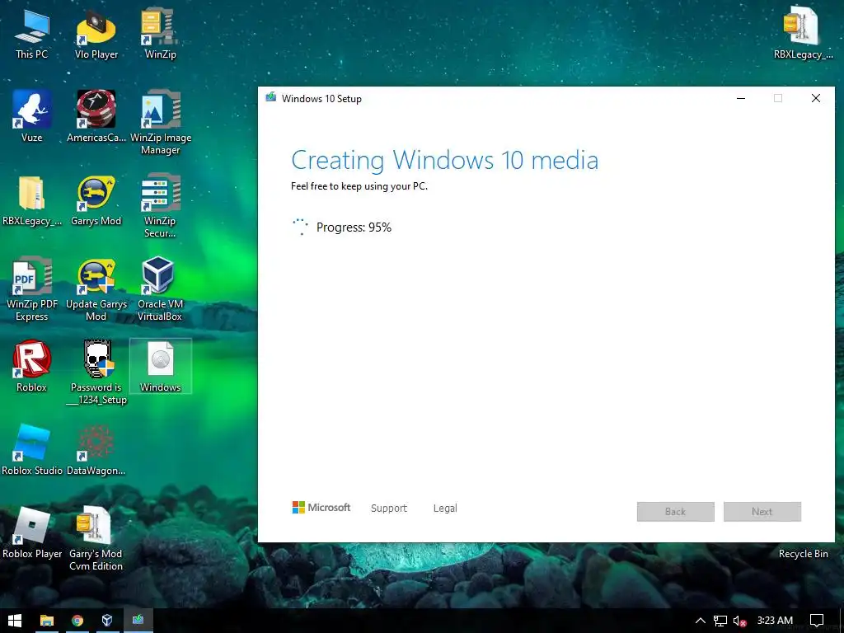Click the Progress: 95% text

click(x=354, y=227)
